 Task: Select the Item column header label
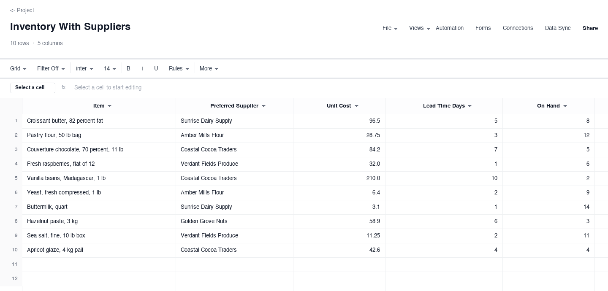pyautogui.click(x=99, y=106)
